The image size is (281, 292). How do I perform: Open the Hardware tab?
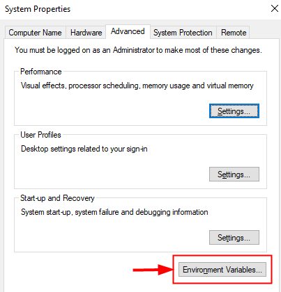[x=86, y=33]
